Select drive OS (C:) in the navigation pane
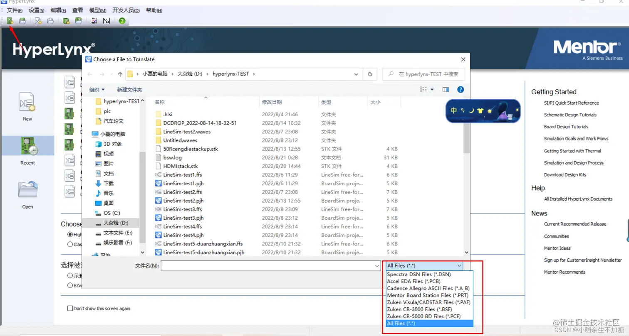629x336 pixels. coord(107,213)
